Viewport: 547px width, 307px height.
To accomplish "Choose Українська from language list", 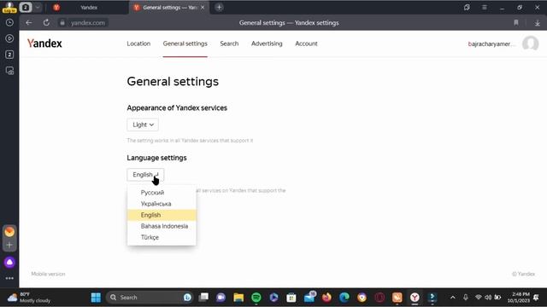I will pos(162,204).
